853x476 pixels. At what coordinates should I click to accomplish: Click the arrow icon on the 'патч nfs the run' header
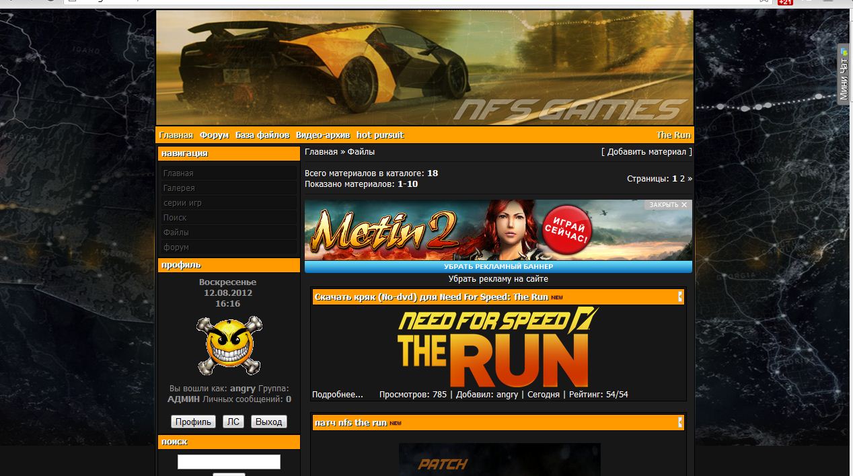[x=679, y=422]
